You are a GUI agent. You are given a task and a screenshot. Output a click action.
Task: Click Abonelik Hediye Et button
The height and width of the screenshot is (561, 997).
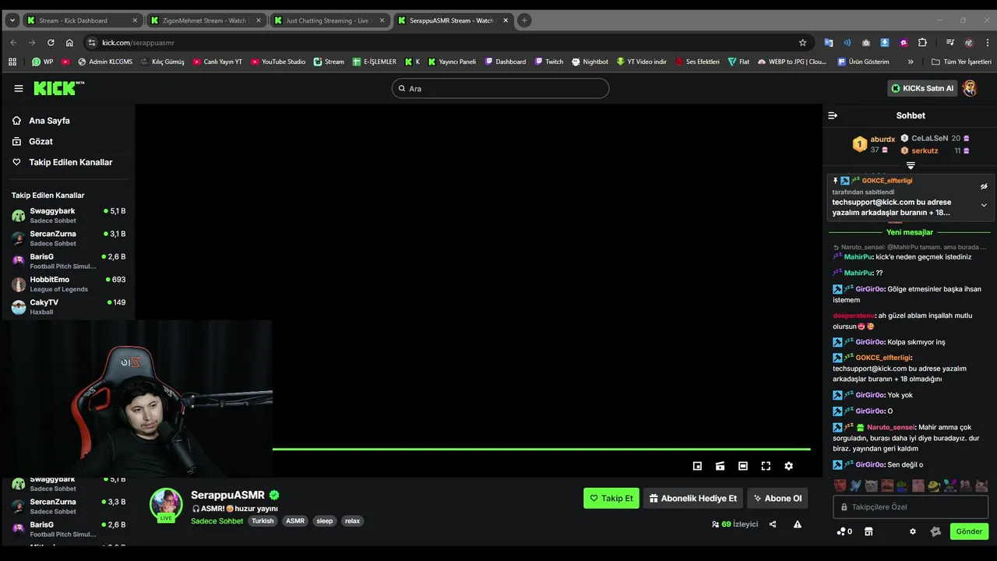point(692,498)
